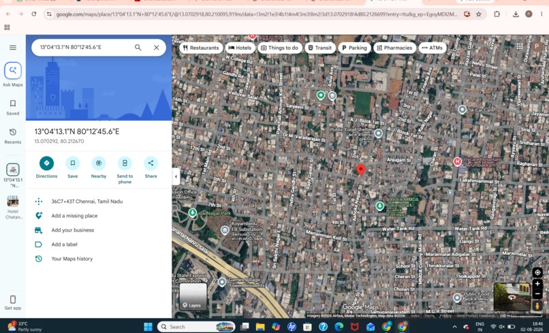Reload the page in Chrome
Image resolution: width=549 pixels, height=333 pixels.
33,14
